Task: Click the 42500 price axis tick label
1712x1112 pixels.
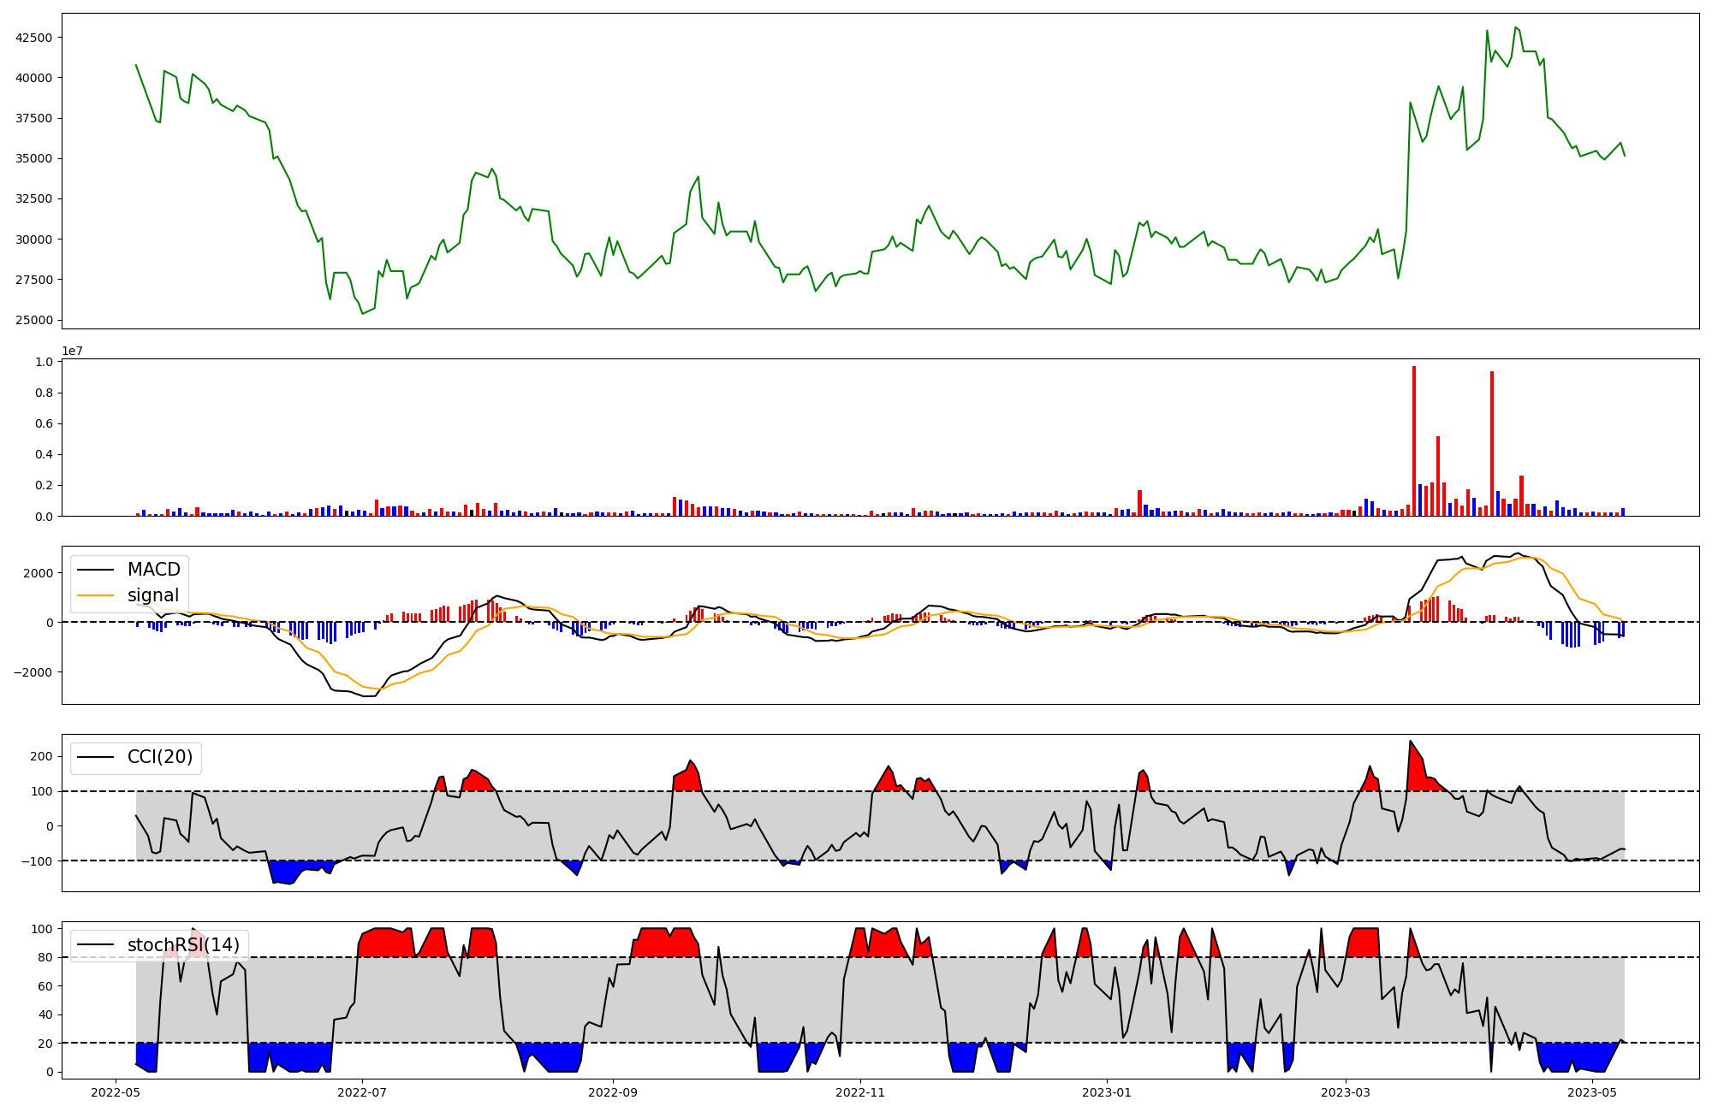Action: click(x=34, y=38)
